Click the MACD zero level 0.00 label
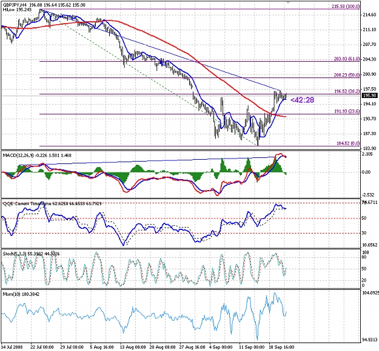The image size is (379, 351). point(367,172)
